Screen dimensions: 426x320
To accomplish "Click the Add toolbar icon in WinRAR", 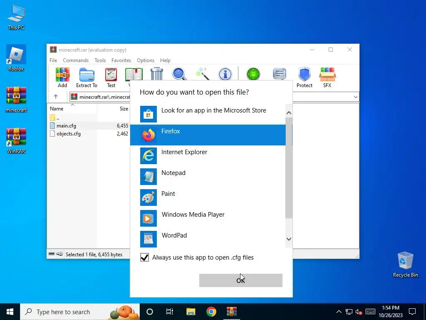I will coord(62,77).
